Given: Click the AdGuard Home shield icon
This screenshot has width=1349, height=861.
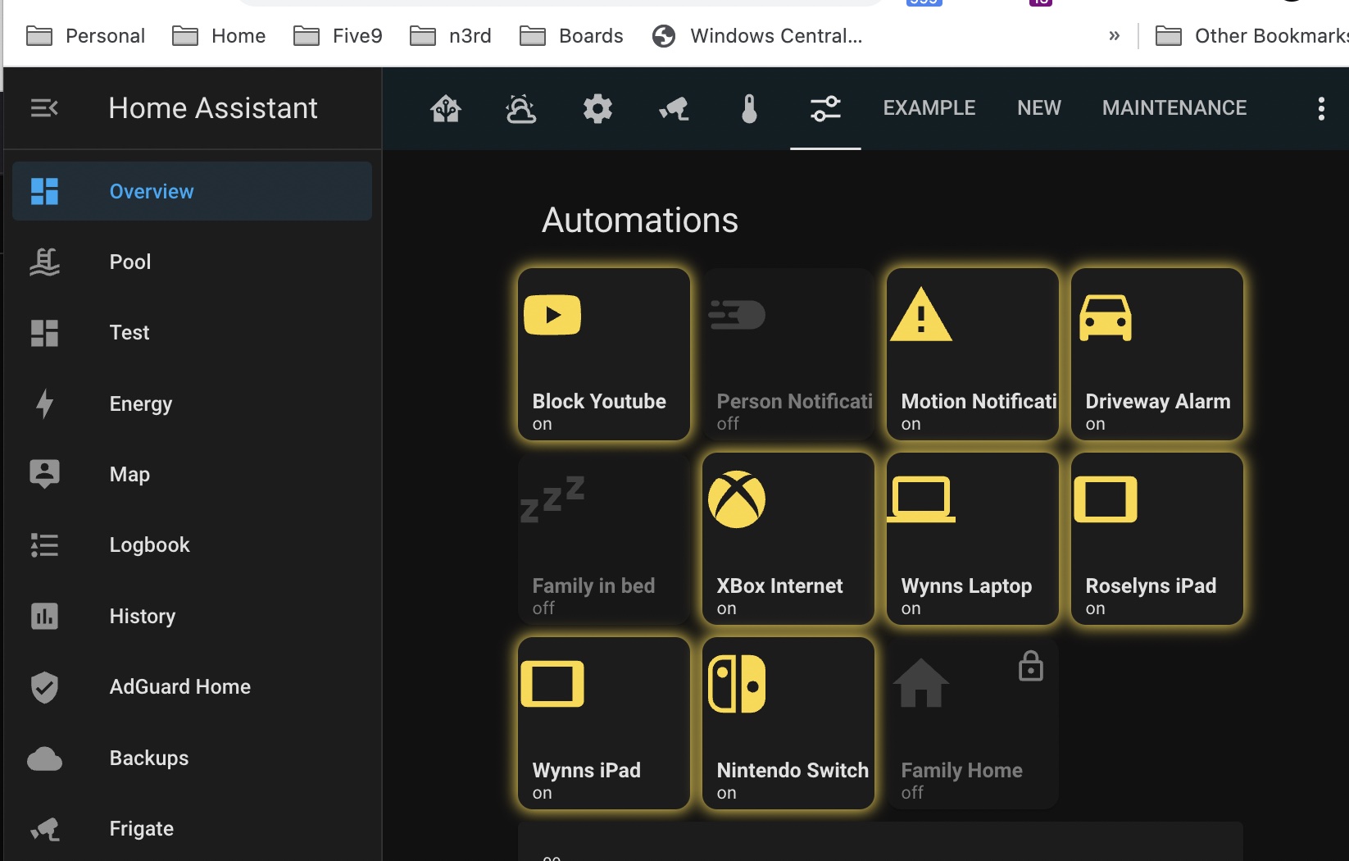Looking at the screenshot, I should [x=44, y=687].
